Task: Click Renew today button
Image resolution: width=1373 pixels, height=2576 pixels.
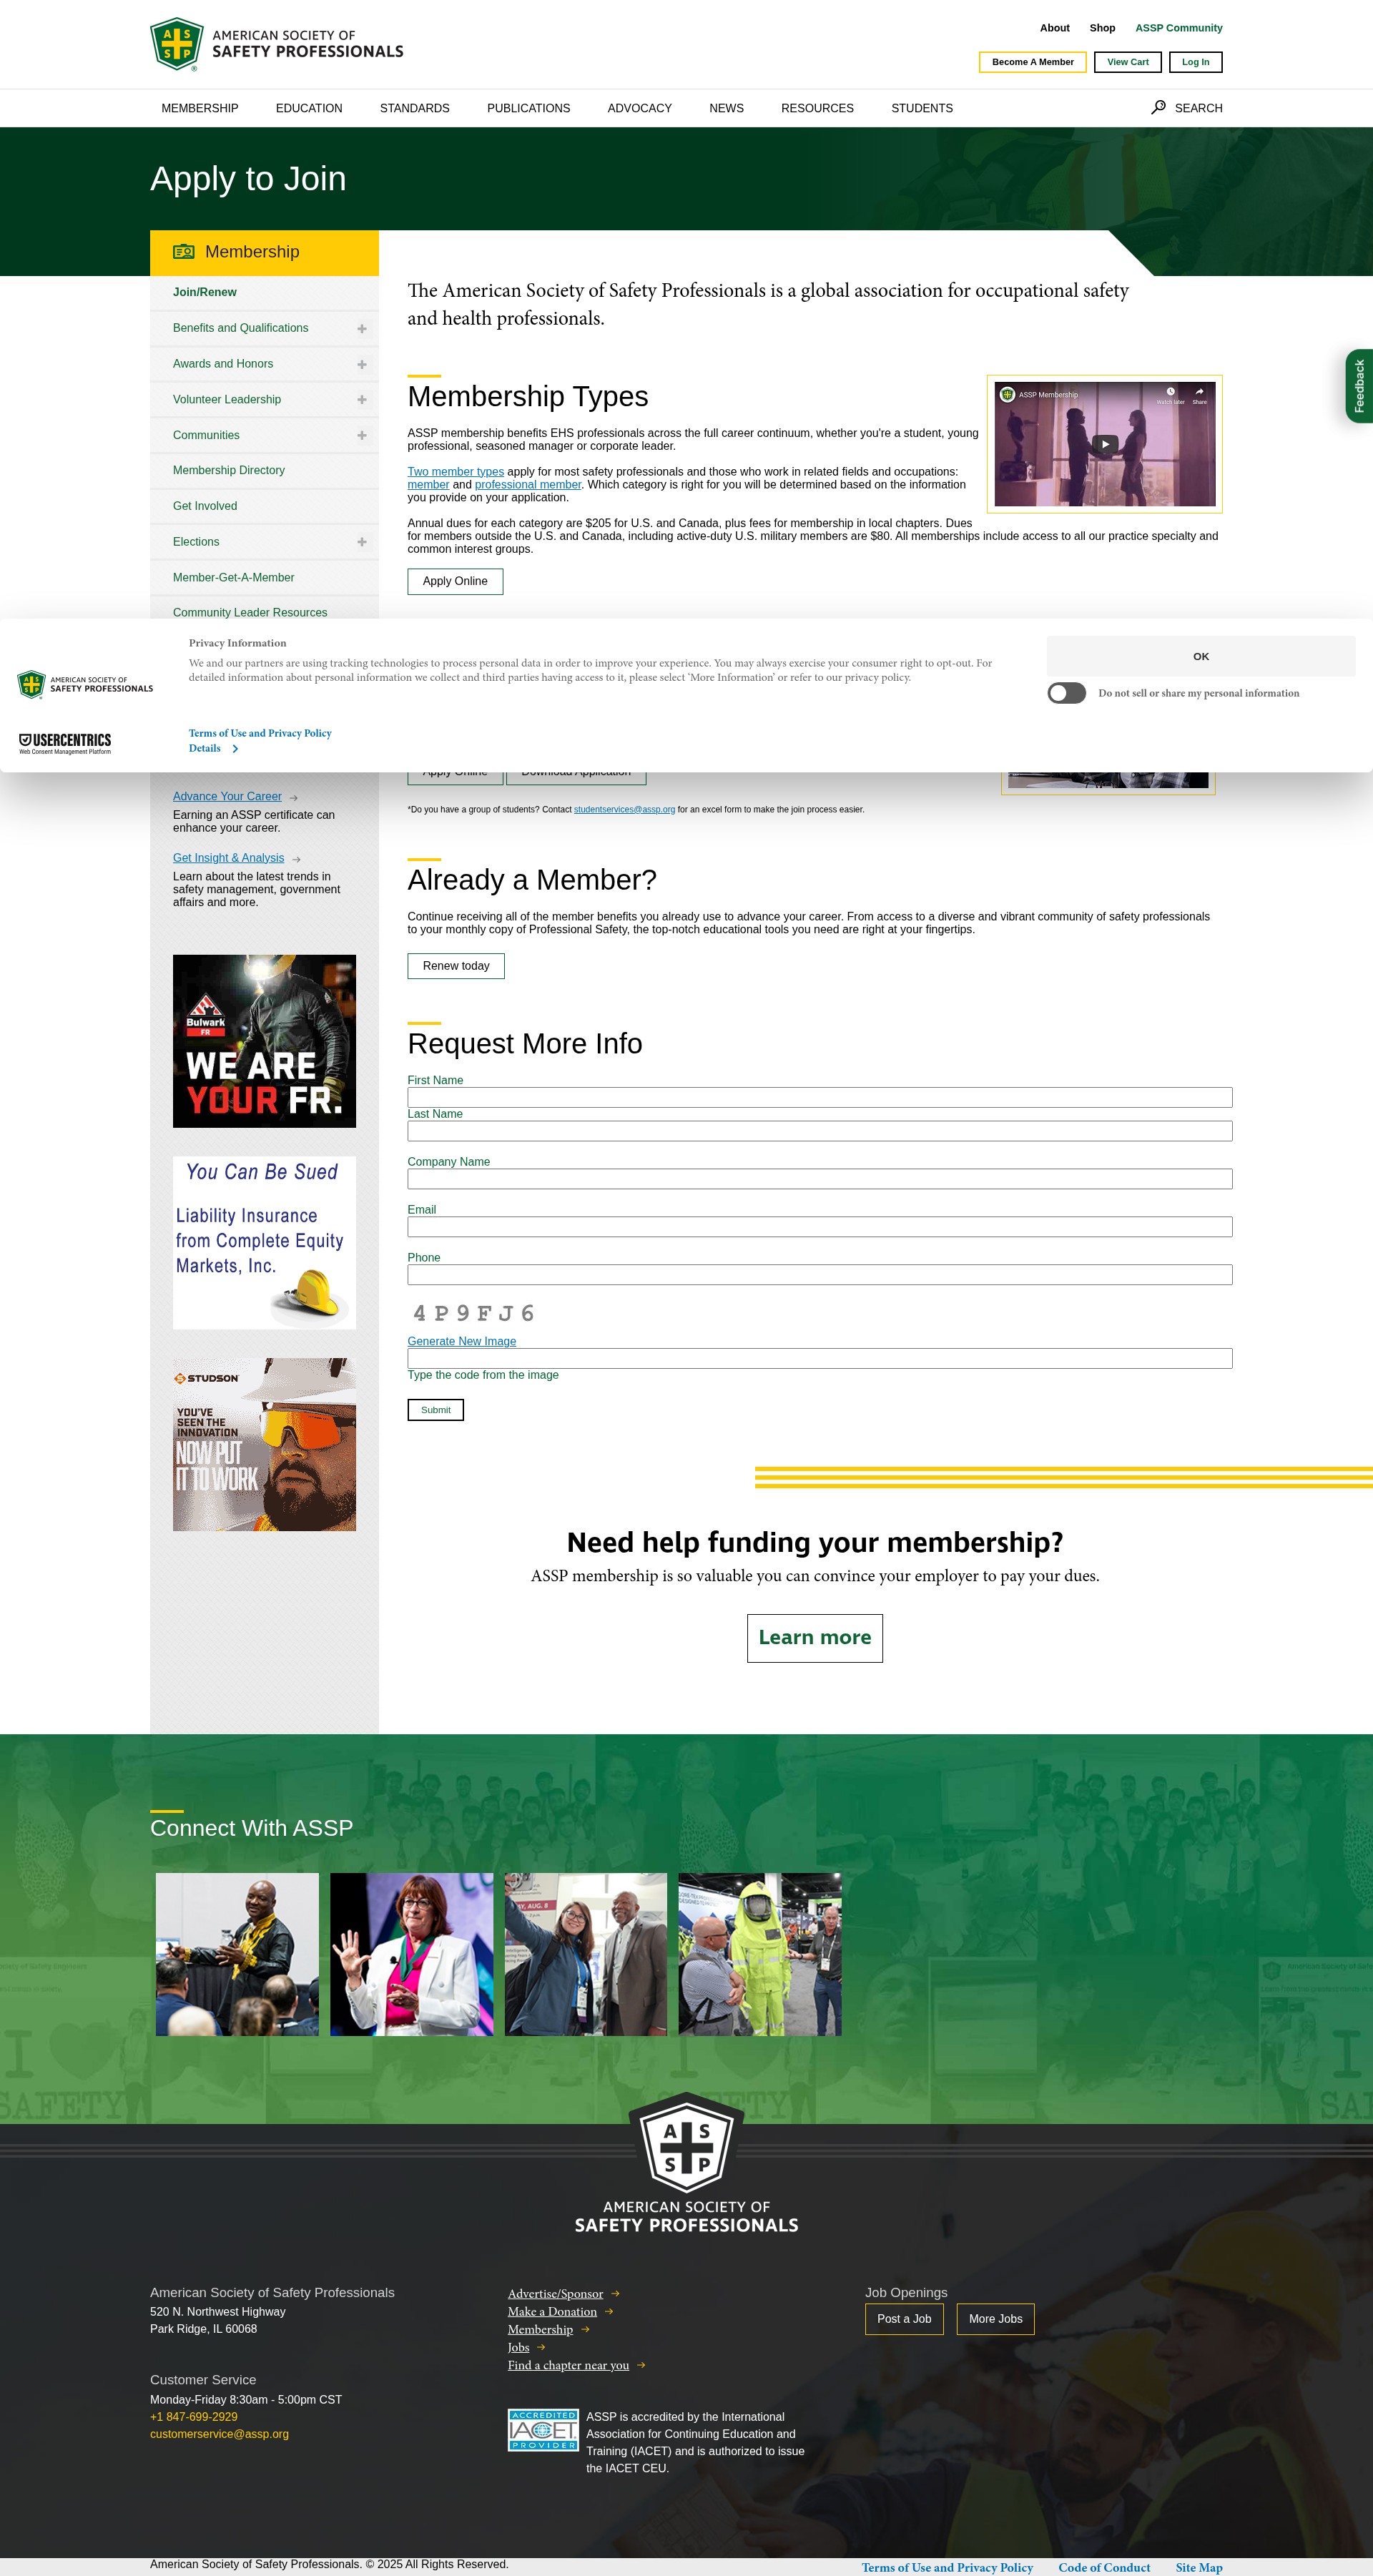Action: point(456,966)
